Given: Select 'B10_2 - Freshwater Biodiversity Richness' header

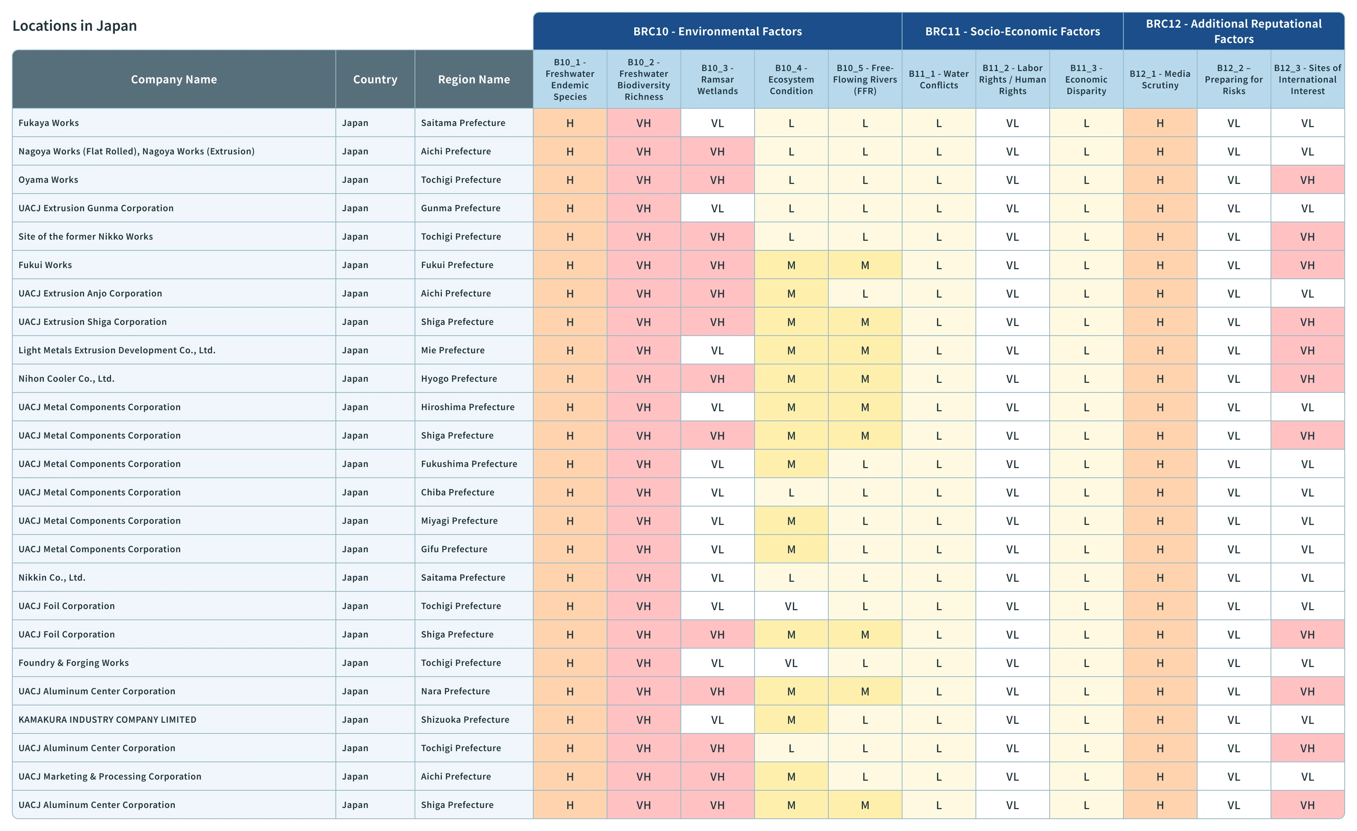Looking at the screenshot, I should pos(644,79).
